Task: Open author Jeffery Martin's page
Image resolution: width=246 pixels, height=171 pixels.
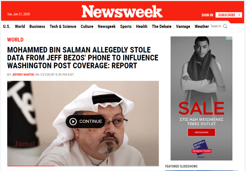Action: [23, 75]
